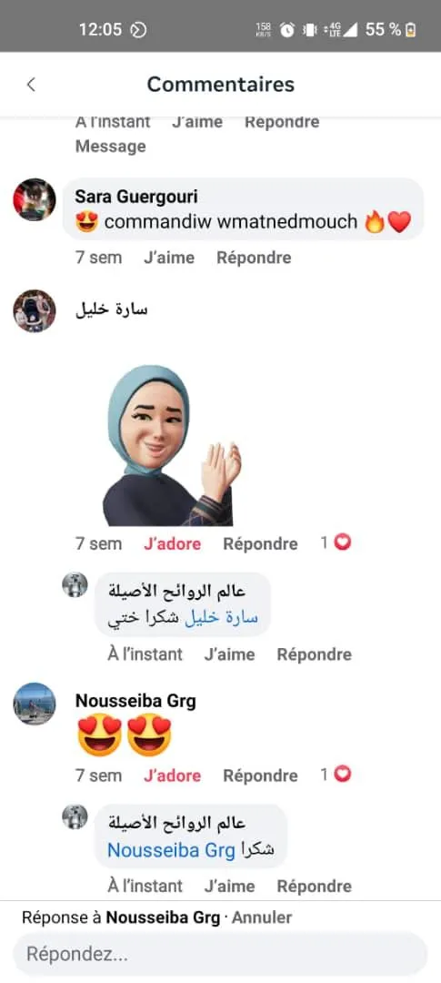Toggle J'adore on Nousseiba Grg's comment

click(172, 775)
